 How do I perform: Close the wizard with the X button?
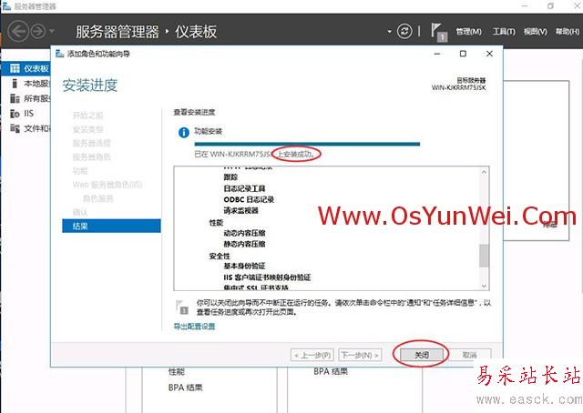click(489, 54)
